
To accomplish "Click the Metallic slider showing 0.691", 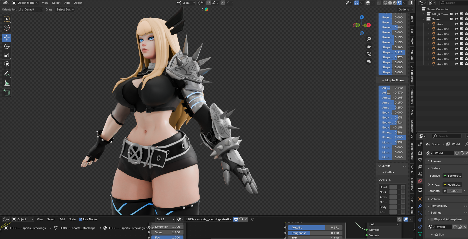I will pos(315,228).
